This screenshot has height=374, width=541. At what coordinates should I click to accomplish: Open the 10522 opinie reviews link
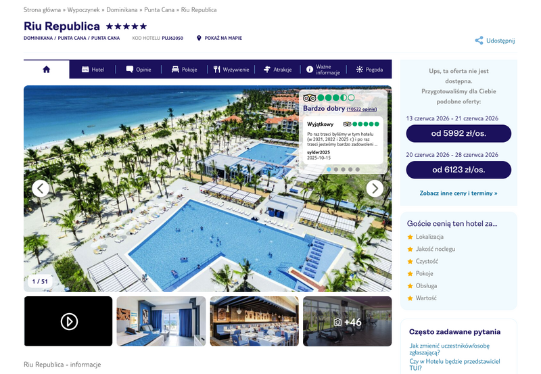pyautogui.click(x=362, y=109)
